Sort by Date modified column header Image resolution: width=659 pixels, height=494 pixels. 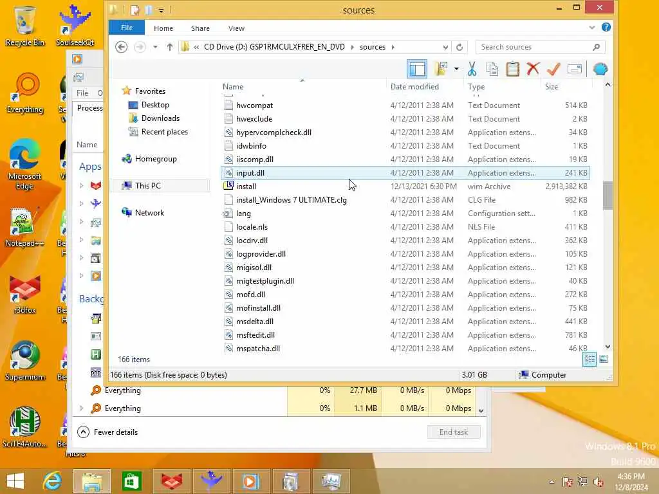click(414, 87)
